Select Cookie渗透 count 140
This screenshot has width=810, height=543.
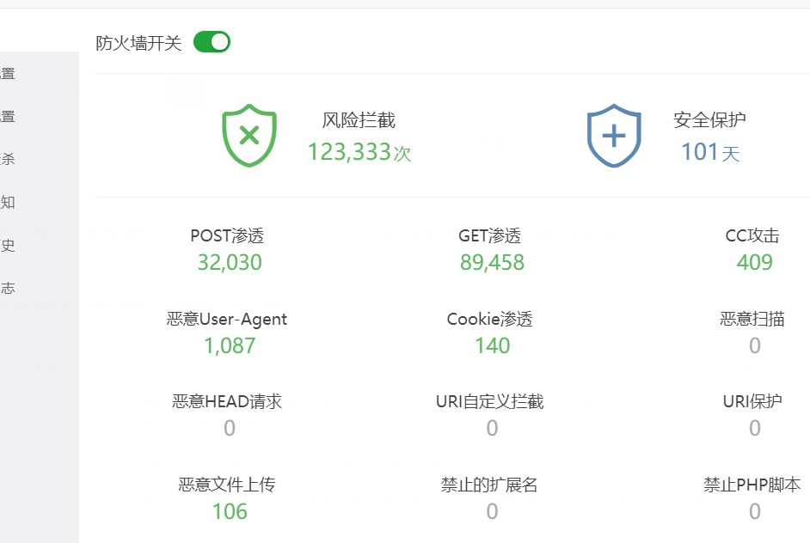pos(491,346)
